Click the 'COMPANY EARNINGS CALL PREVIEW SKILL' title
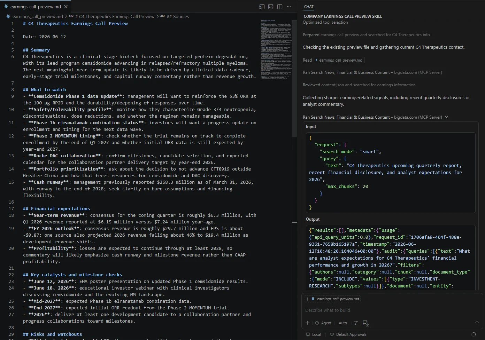The width and height of the screenshot is (485, 340). [x=342, y=16]
